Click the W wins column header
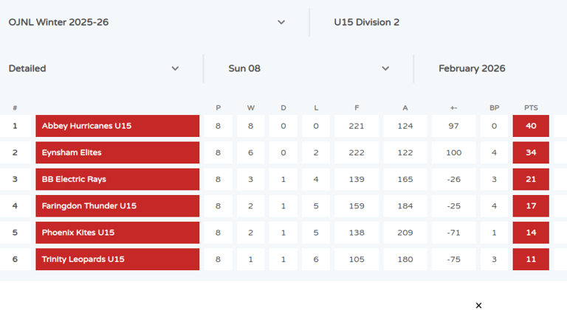Image resolution: width=567 pixels, height=310 pixels. [x=250, y=108]
